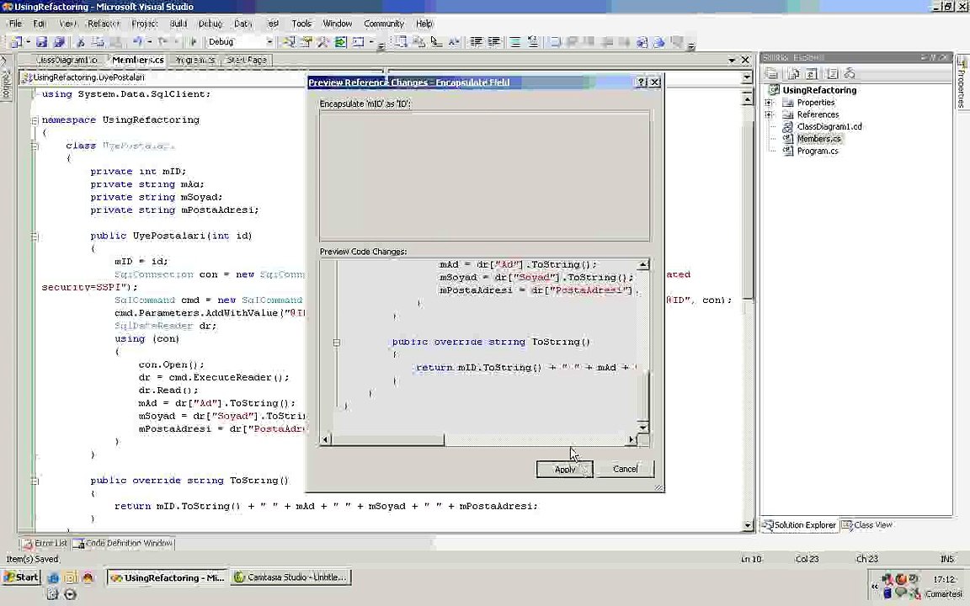Collapse the class UyePostalari code block
Image resolution: width=970 pixels, height=606 pixels.
click(x=35, y=146)
